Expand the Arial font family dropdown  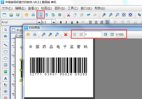39,22
